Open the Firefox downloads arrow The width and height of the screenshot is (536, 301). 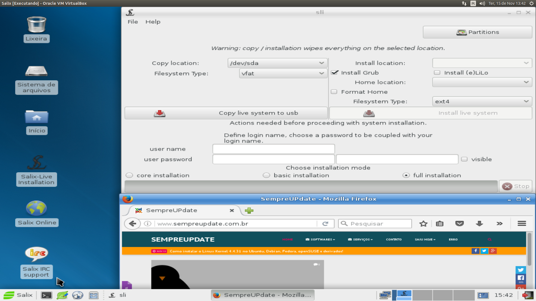click(x=479, y=223)
